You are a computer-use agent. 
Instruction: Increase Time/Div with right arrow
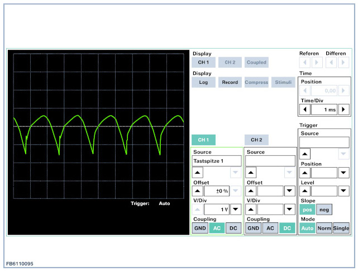click(345, 110)
